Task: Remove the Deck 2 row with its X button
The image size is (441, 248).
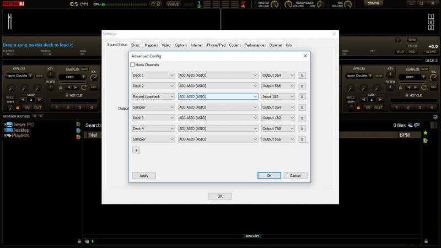Action: click(302, 87)
